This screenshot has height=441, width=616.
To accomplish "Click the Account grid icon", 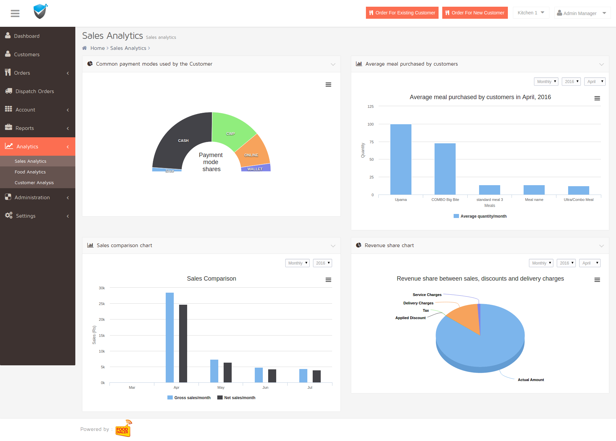I will (x=9, y=109).
